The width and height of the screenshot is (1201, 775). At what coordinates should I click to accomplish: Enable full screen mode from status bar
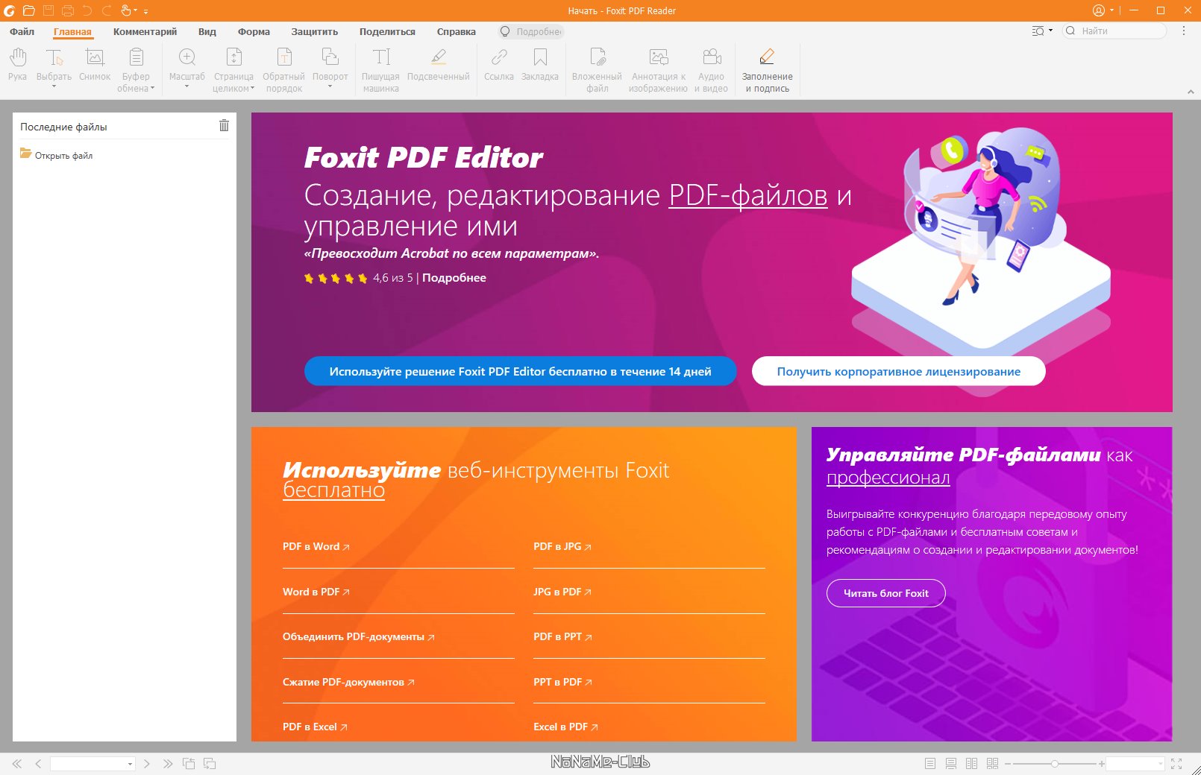point(1176,764)
